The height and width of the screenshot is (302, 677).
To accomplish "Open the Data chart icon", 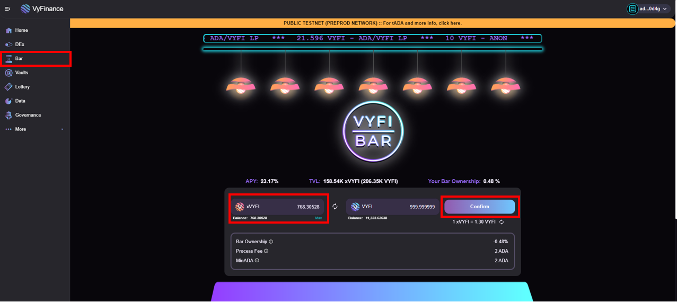I will click(x=8, y=101).
